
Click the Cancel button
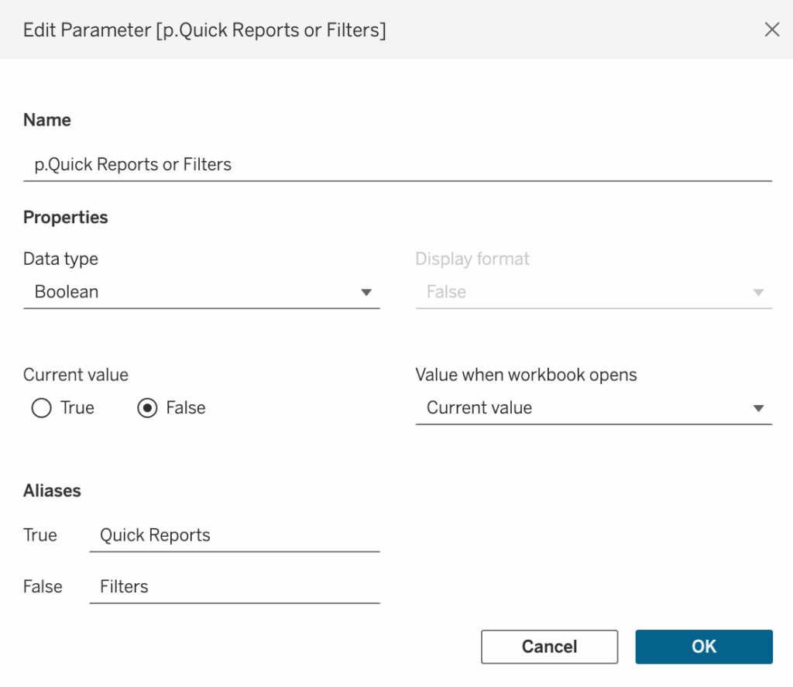click(x=549, y=647)
